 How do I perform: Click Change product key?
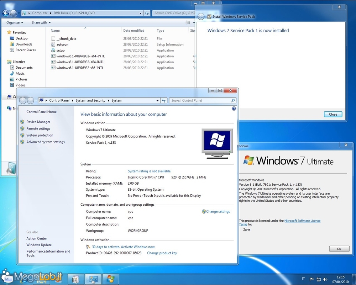click(162, 253)
